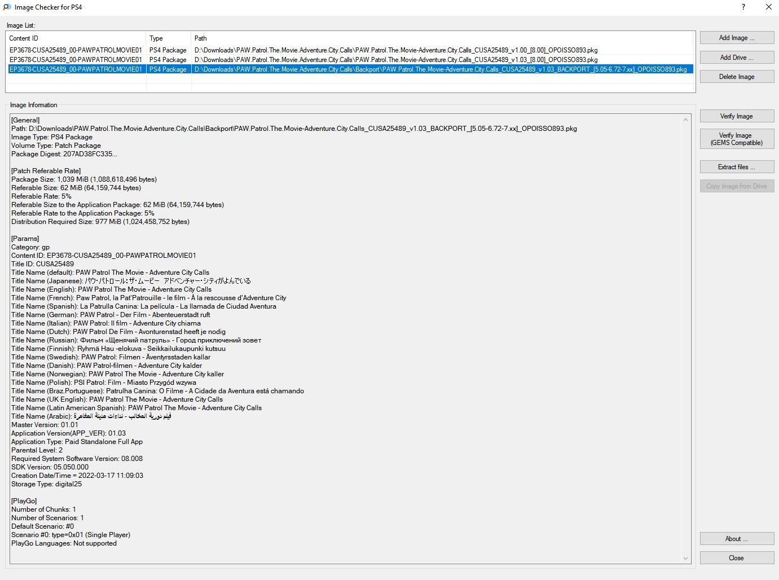
Task: Click the Delete Image button
Action: pos(737,77)
